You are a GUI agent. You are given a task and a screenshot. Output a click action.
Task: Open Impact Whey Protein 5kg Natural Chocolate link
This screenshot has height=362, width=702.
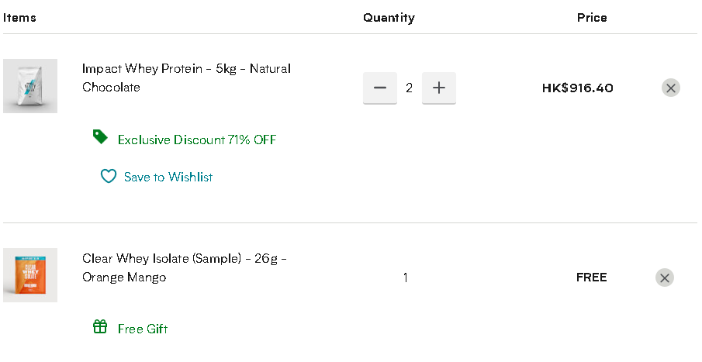tap(186, 78)
